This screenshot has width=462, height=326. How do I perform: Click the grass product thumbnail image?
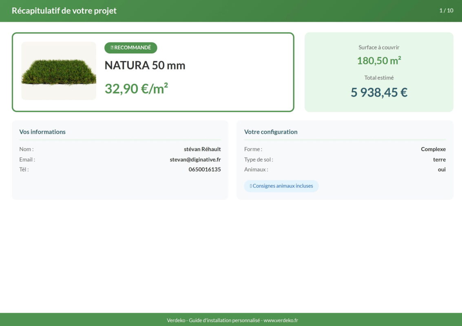coord(59,71)
